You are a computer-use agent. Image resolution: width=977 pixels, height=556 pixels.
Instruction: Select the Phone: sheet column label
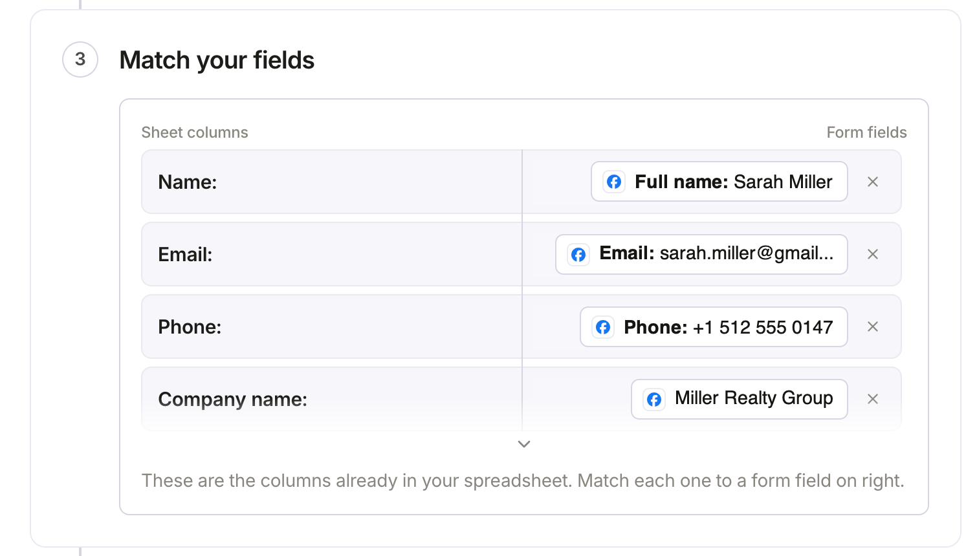click(190, 327)
